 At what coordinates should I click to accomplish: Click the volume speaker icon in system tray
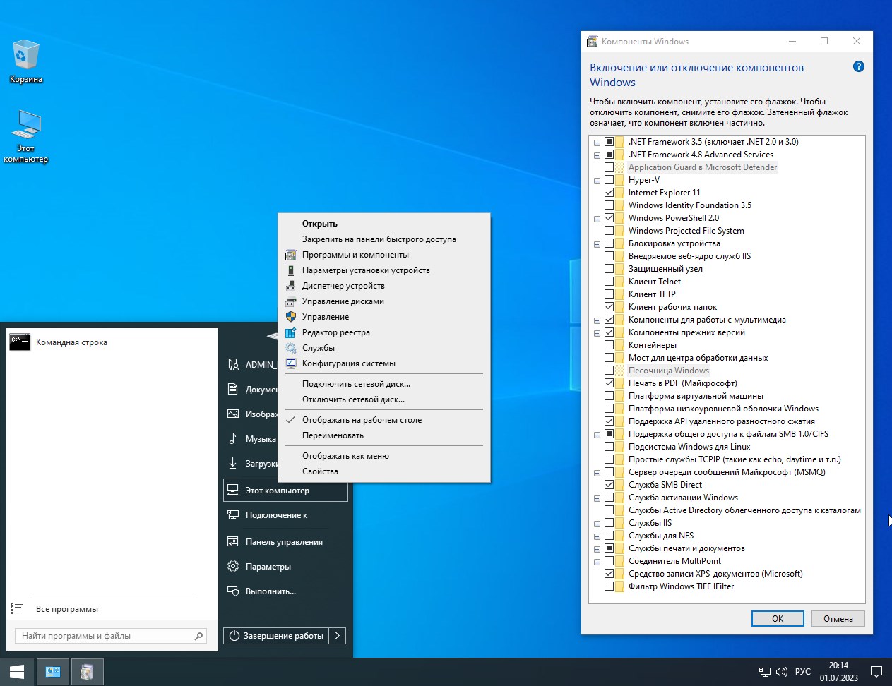coord(781,672)
